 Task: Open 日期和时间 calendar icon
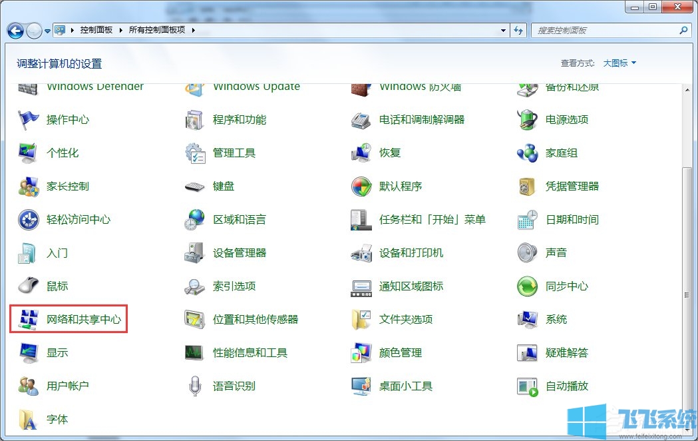527,220
